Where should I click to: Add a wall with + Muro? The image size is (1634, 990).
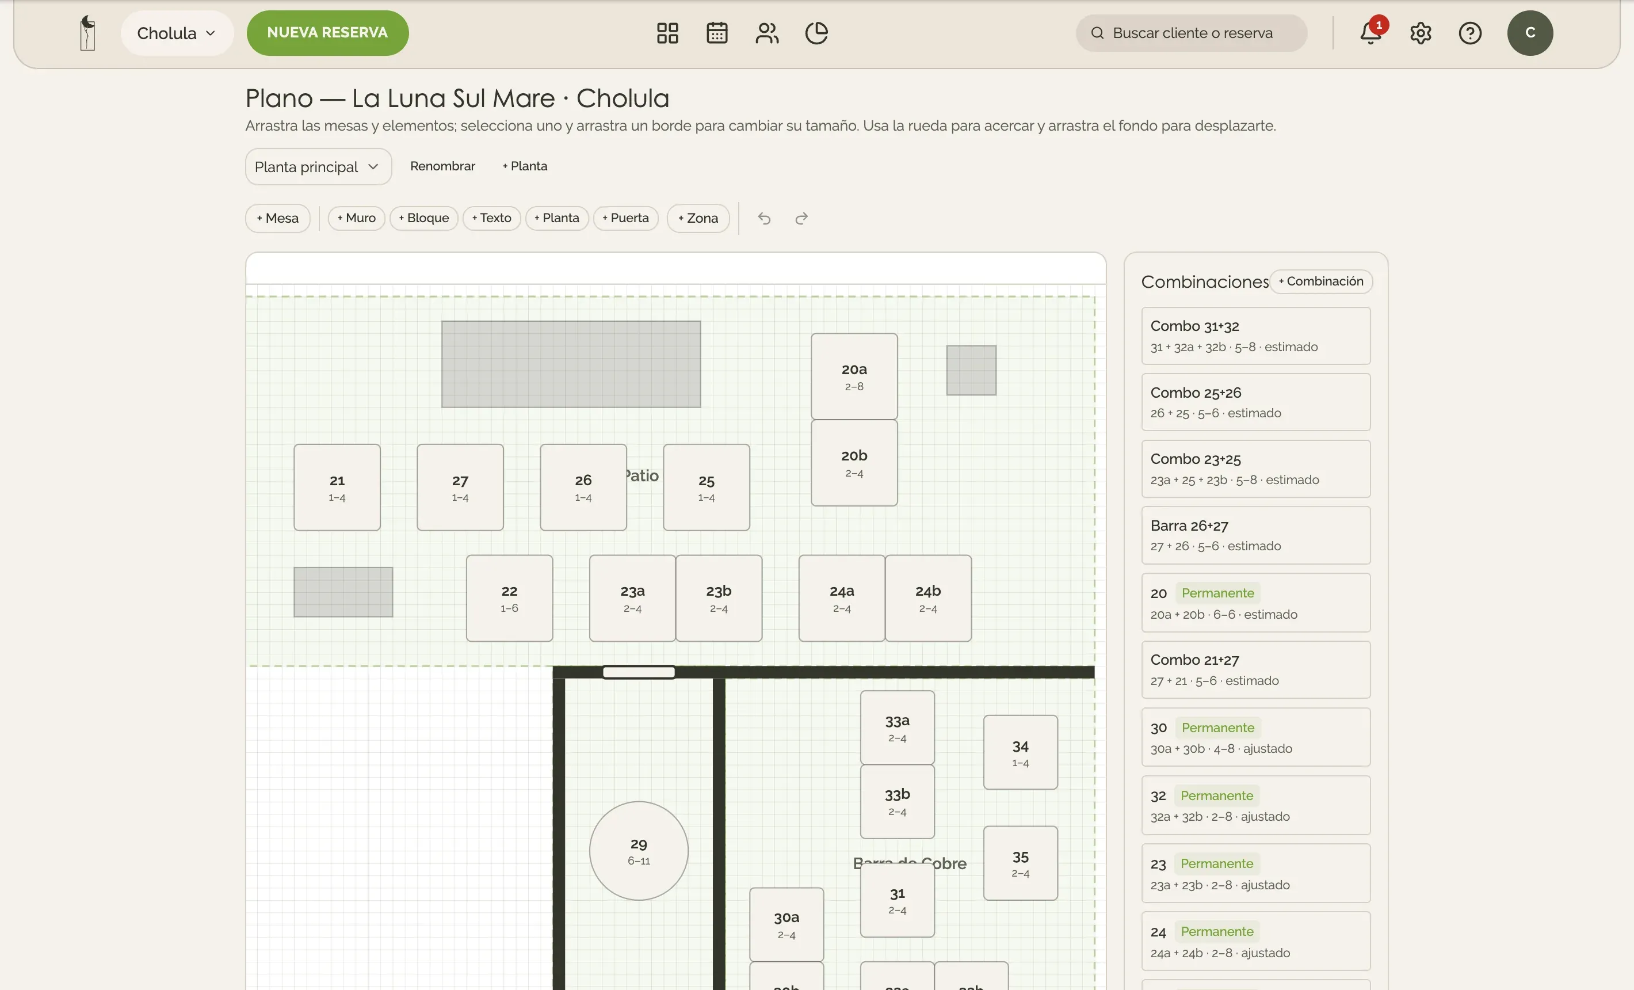356,218
